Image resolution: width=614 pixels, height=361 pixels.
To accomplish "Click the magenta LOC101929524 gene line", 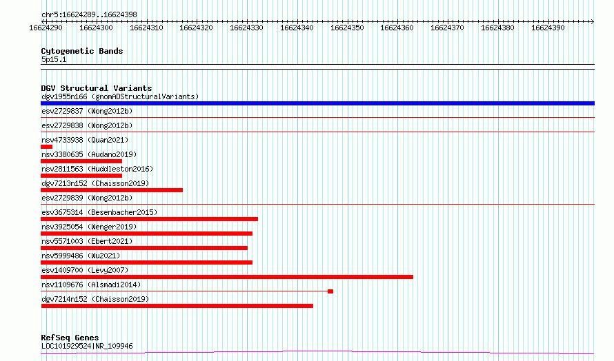I will coord(317,353).
